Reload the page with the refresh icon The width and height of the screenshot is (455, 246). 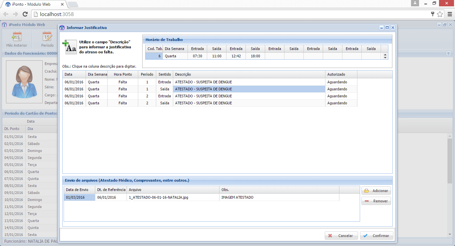click(x=25, y=14)
